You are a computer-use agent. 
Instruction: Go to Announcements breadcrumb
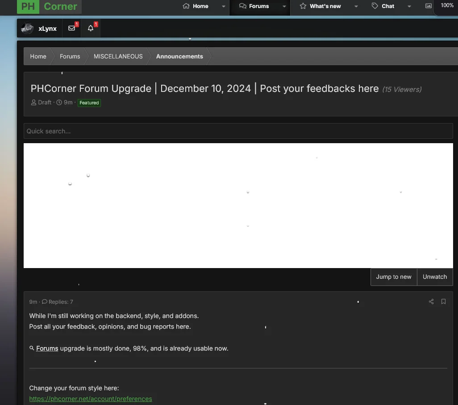pyautogui.click(x=179, y=56)
